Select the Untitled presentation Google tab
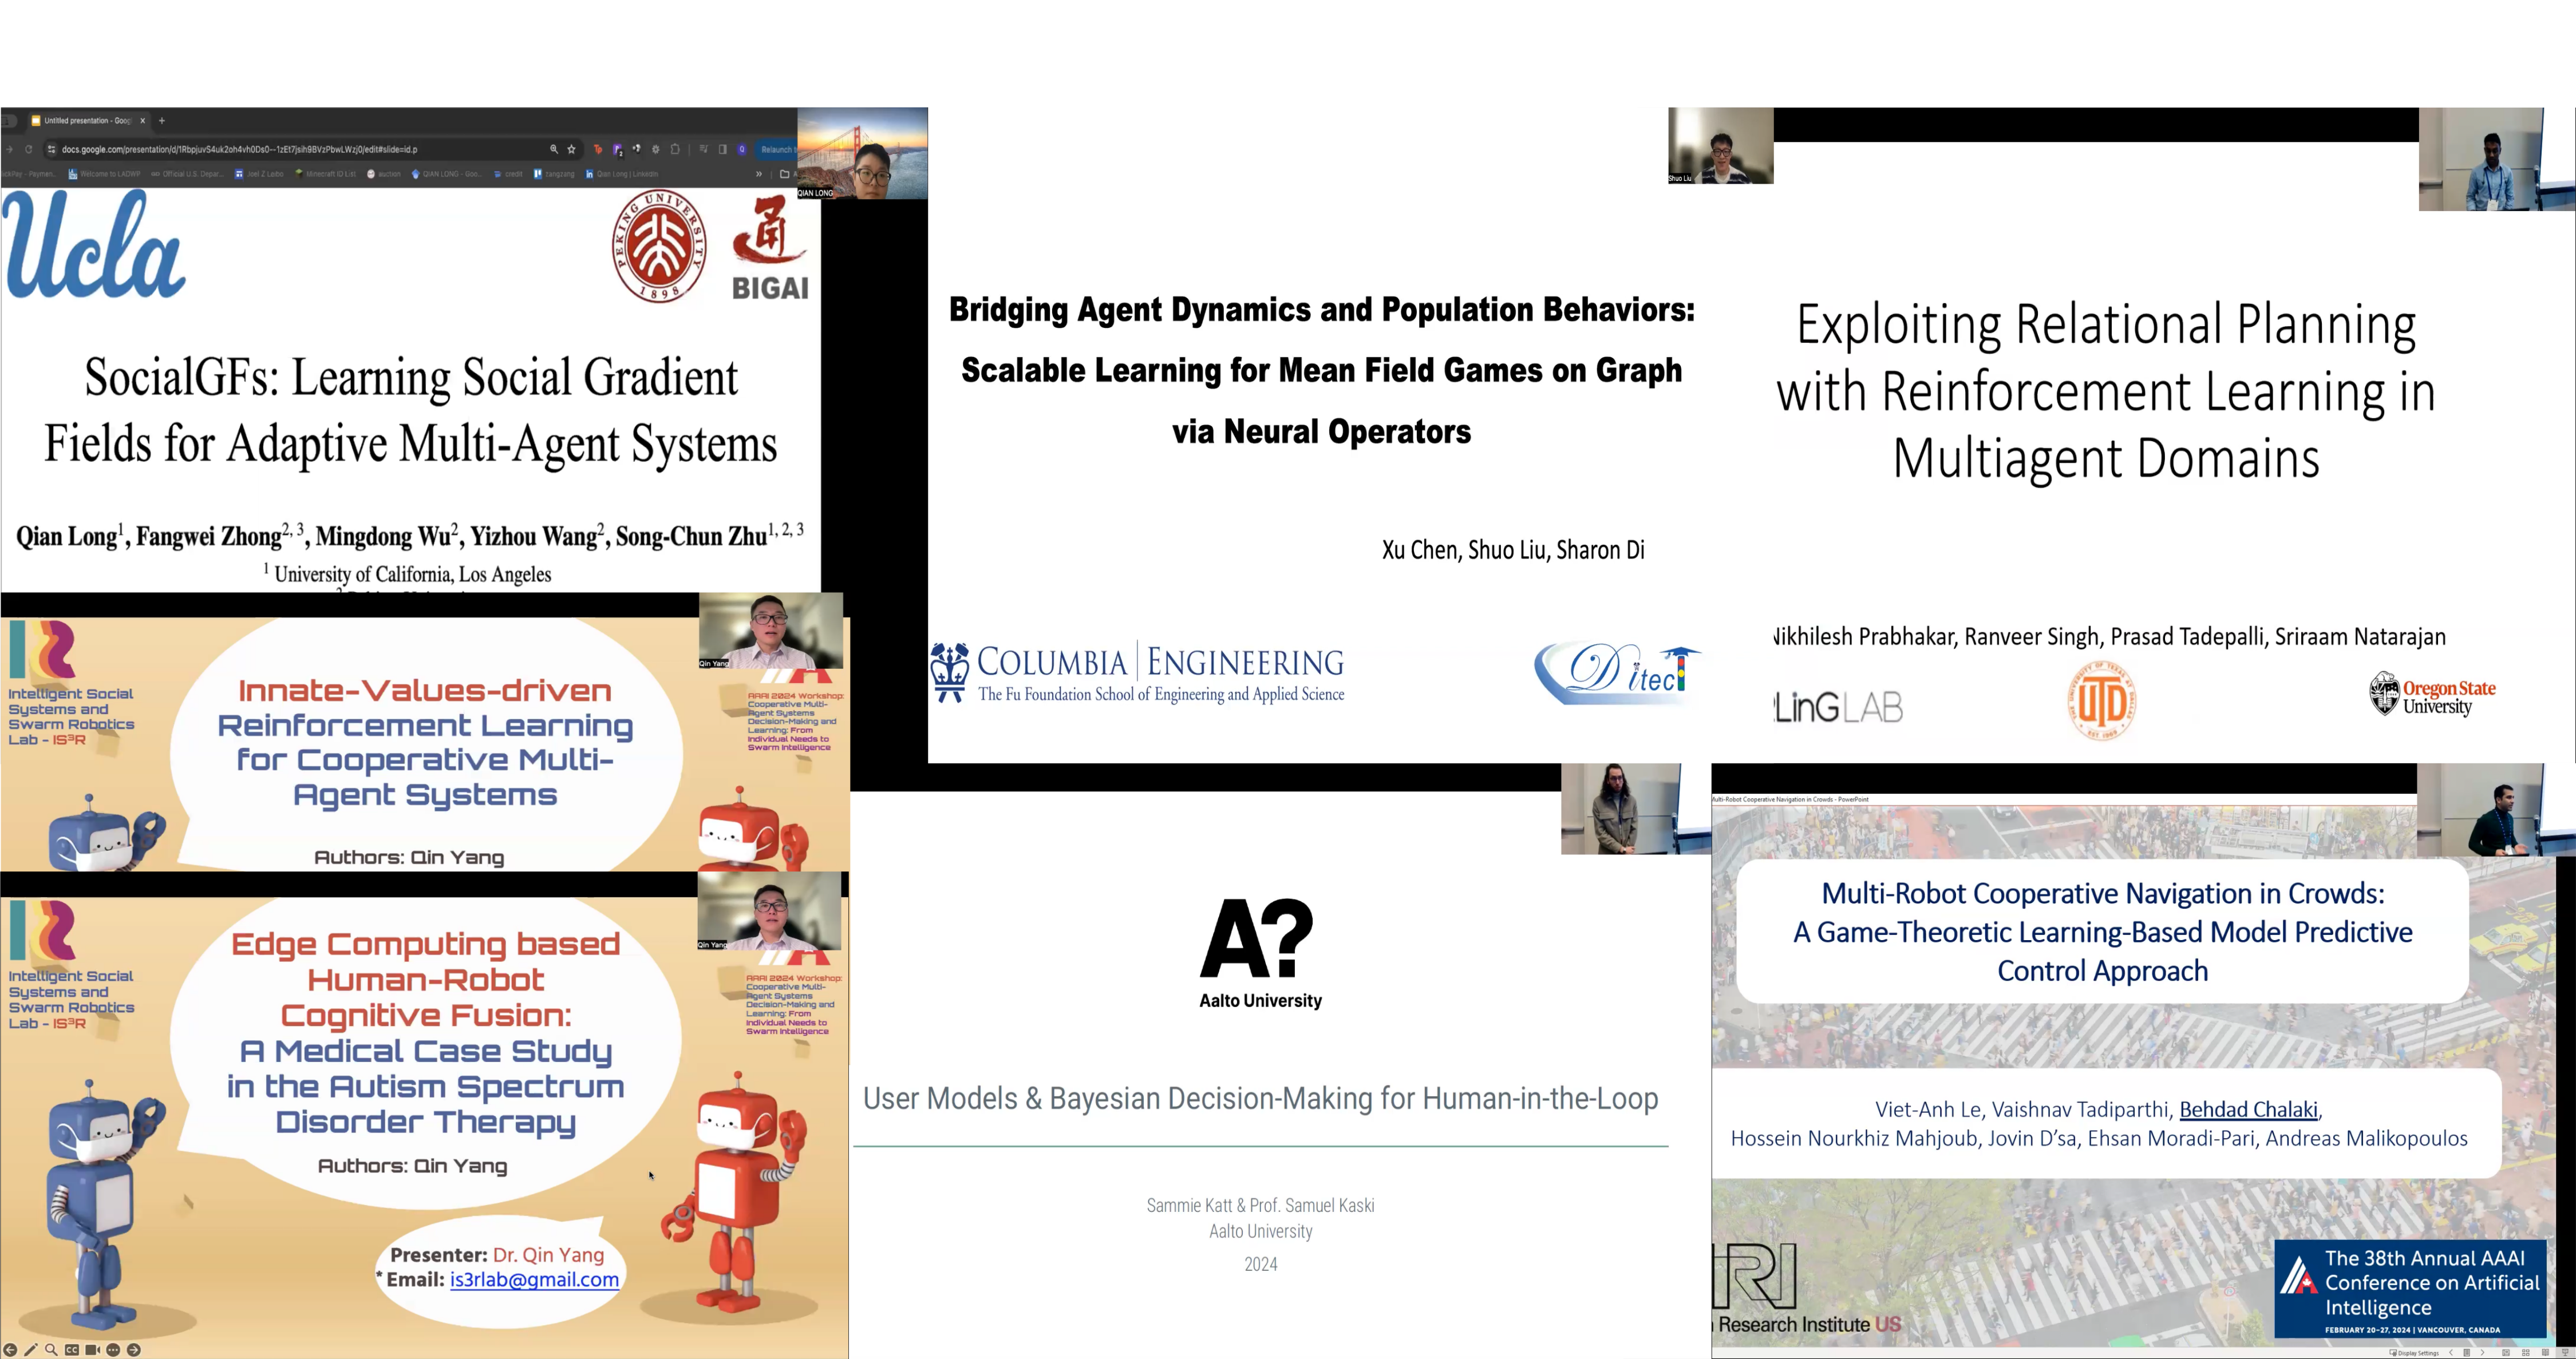The height and width of the screenshot is (1359, 2576). click(88, 121)
